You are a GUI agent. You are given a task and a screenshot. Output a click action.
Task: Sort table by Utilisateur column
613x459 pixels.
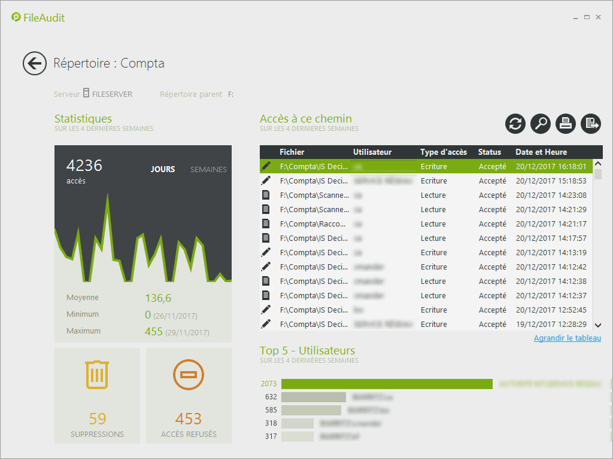pyautogui.click(x=372, y=152)
